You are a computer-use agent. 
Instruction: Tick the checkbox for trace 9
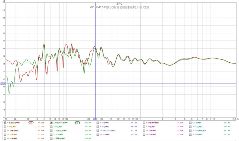coord(144,127)
